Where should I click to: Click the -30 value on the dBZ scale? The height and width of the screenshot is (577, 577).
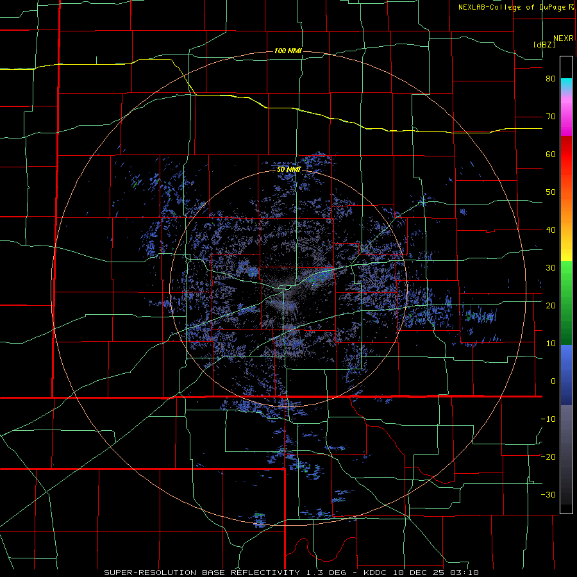pos(548,495)
